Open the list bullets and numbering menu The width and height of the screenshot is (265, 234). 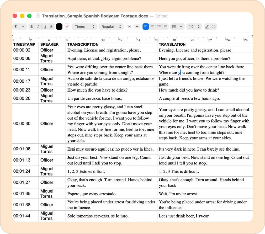tap(177, 26)
